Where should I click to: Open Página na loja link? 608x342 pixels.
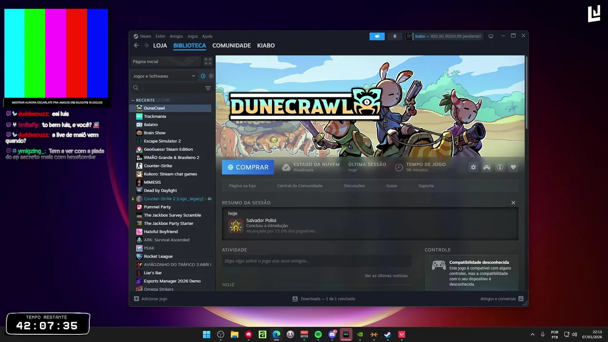[x=242, y=186]
